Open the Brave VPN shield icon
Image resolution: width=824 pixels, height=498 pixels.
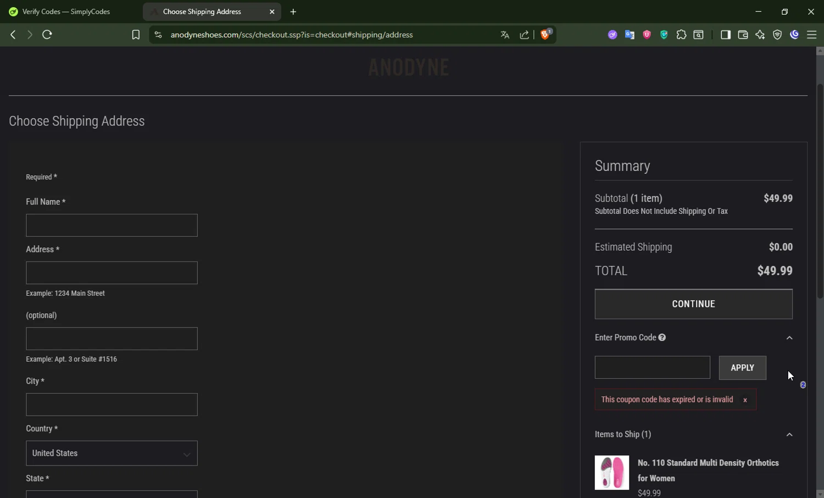tap(777, 35)
